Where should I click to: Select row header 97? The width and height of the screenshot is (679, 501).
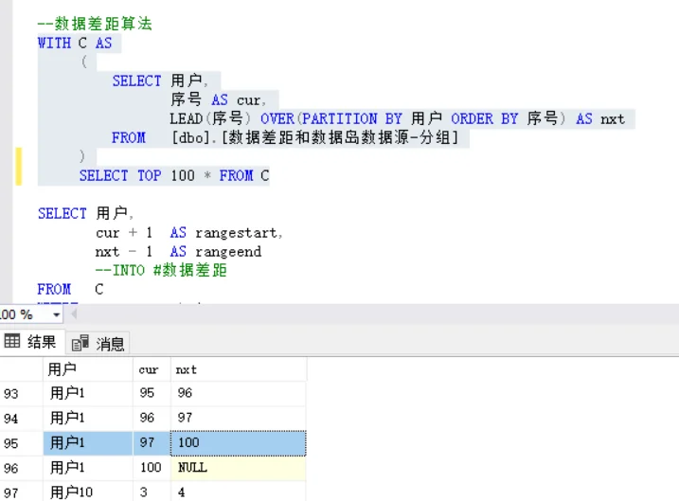pos(21,492)
